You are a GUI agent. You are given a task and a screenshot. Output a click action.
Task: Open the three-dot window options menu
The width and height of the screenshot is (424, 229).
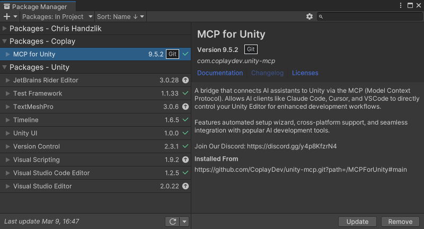(401, 5)
